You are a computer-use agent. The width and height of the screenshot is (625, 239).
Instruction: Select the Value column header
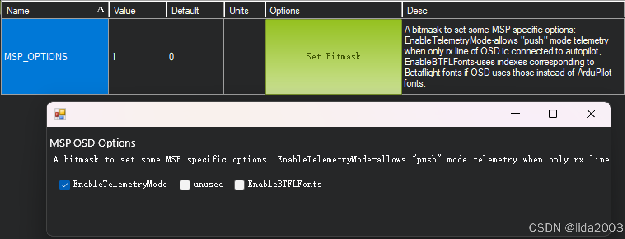click(138, 10)
